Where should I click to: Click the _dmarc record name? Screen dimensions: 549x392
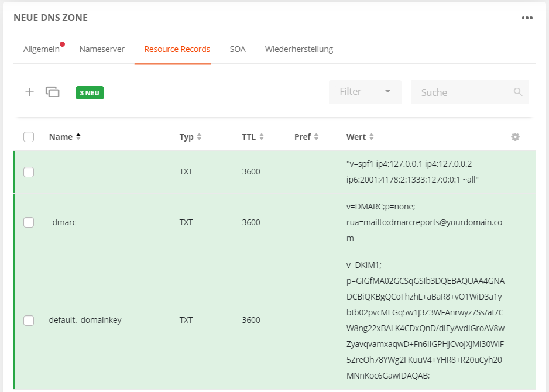[x=63, y=222]
